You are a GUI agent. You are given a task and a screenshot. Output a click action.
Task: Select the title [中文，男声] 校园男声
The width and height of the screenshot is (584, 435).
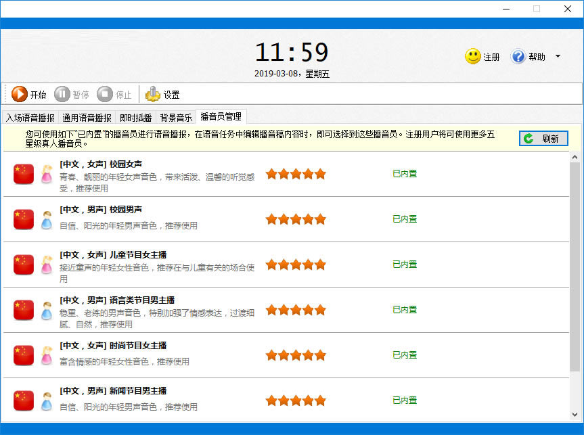(101, 210)
